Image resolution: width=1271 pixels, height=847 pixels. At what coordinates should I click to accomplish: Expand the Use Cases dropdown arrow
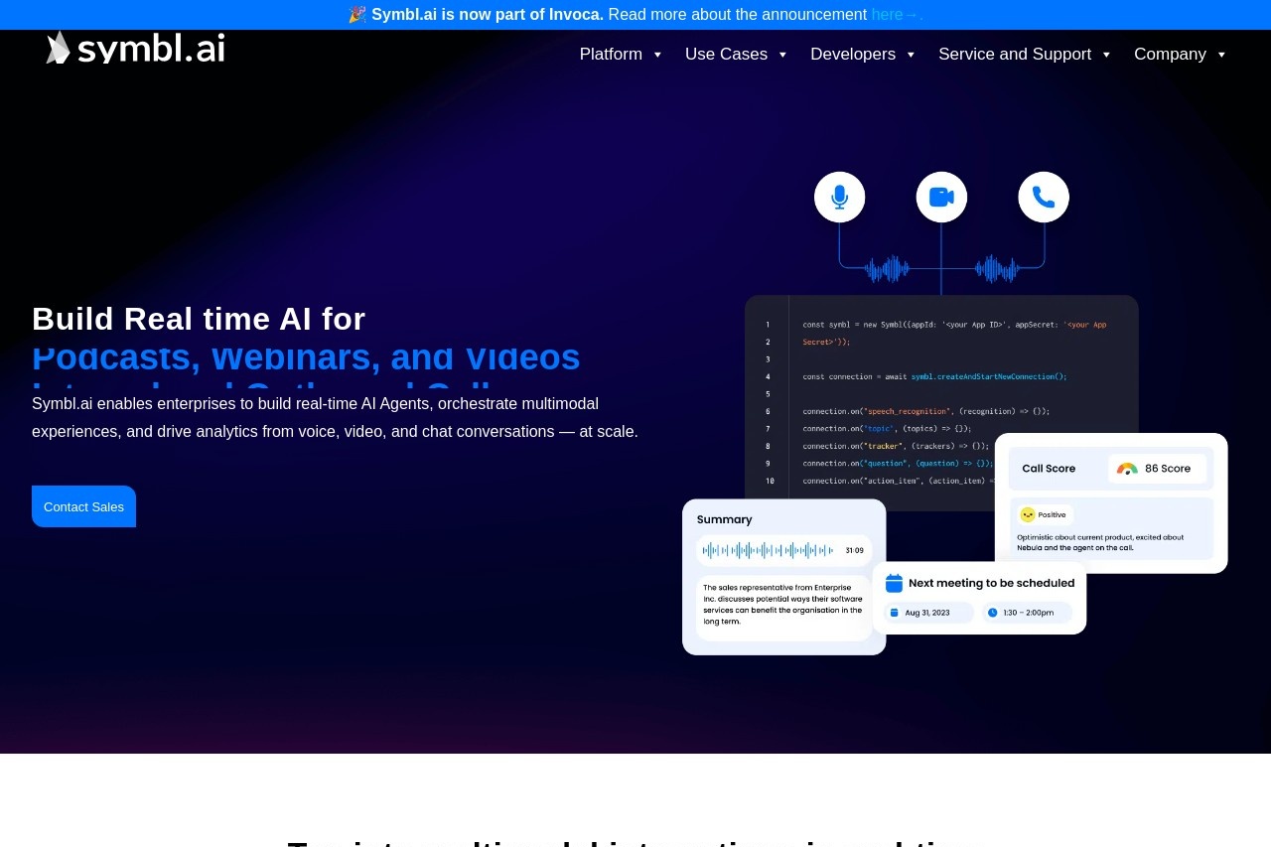pyautogui.click(x=782, y=55)
